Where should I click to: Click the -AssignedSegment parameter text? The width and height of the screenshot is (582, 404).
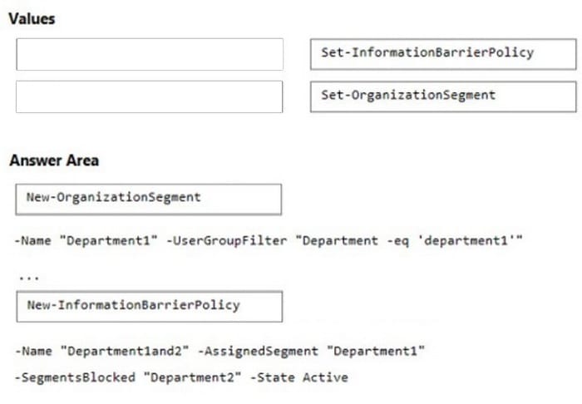point(258,351)
